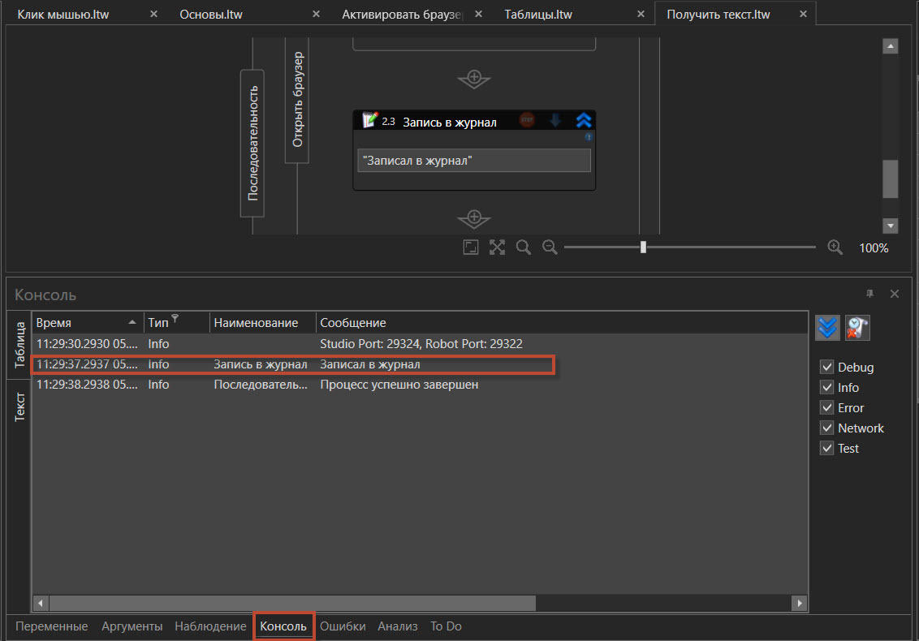Click the blue down arrow on activity 2.3
Image resolution: width=919 pixels, height=641 pixels.
[555, 120]
